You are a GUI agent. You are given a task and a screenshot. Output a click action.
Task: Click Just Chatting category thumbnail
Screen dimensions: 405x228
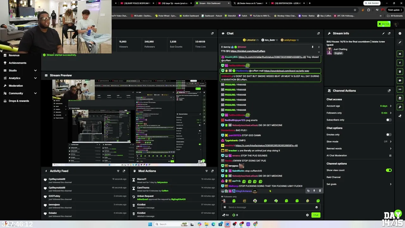pyautogui.click(x=329, y=51)
